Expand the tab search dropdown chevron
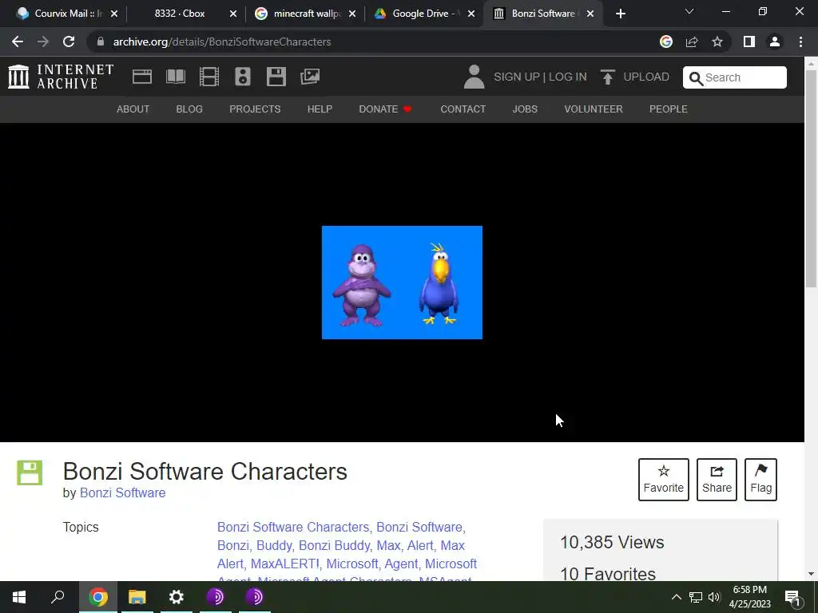This screenshot has width=818, height=613. click(689, 11)
